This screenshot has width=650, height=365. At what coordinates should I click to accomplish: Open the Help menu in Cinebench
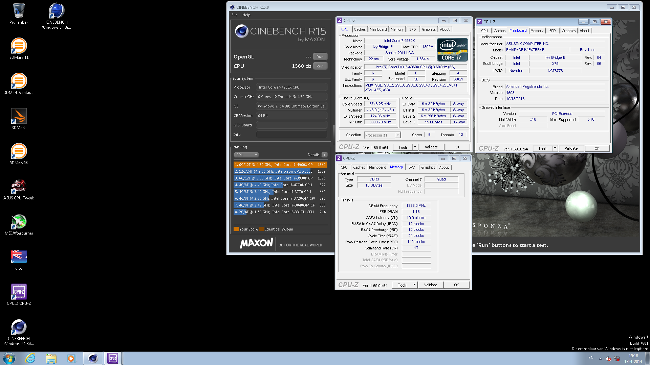(246, 15)
